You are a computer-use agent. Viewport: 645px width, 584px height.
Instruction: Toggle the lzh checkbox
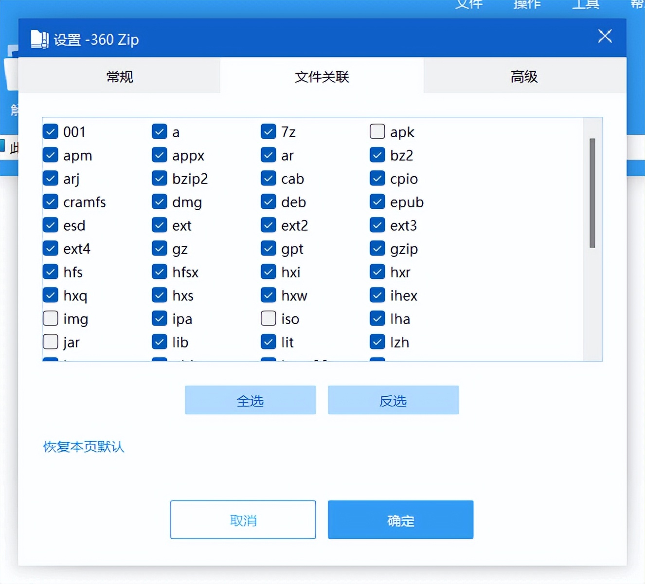pos(377,342)
